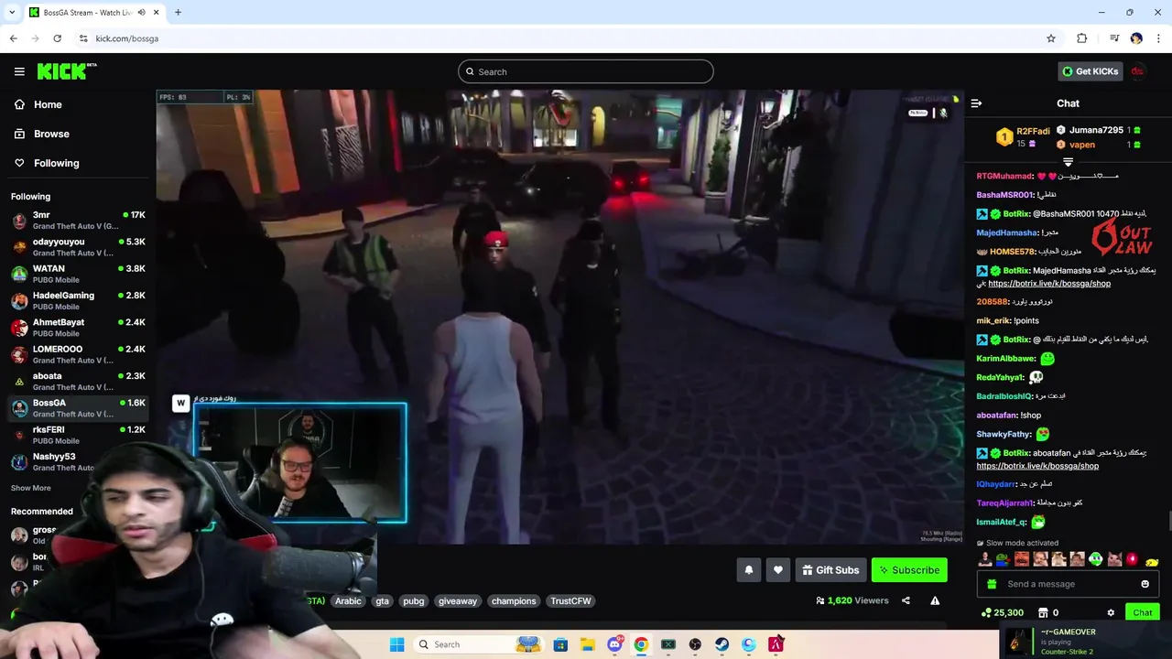Image resolution: width=1172 pixels, height=659 pixels.
Task: Bookmark this page with star icon
Action: [1051, 38]
